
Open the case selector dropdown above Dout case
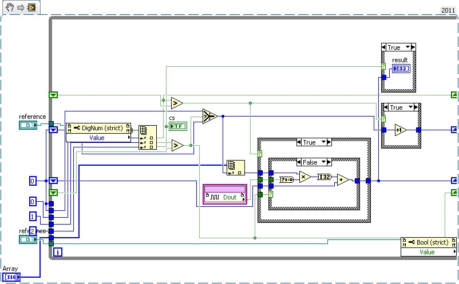coord(323,142)
